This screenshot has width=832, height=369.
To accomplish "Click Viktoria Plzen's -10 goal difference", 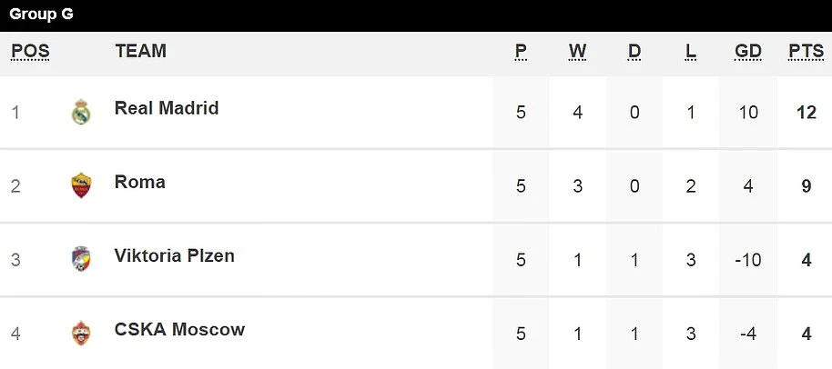I will (748, 260).
